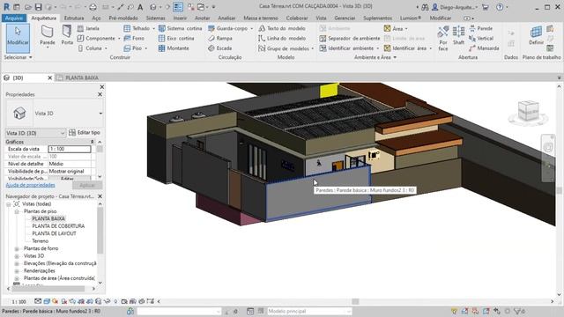Choose the Shaft opening tool
The width and height of the screenshot is (564, 317).
click(x=458, y=35)
